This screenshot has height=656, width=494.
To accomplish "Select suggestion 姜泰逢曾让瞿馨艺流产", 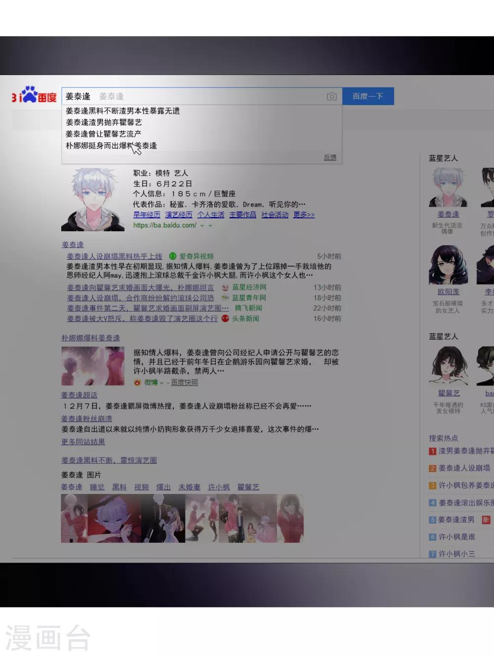I will 104,134.
